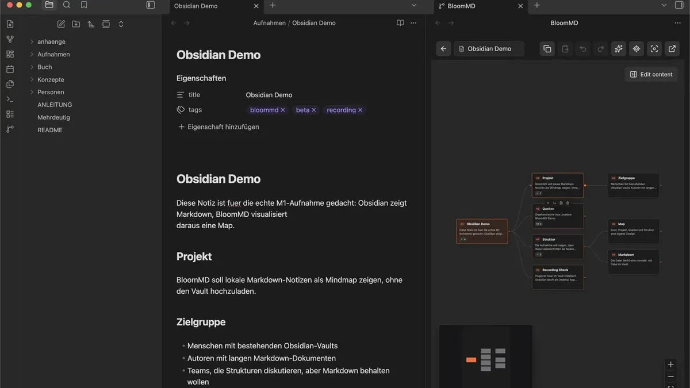Click the copy icon in BloomMD toolbar
690x388 pixels.
(x=547, y=49)
